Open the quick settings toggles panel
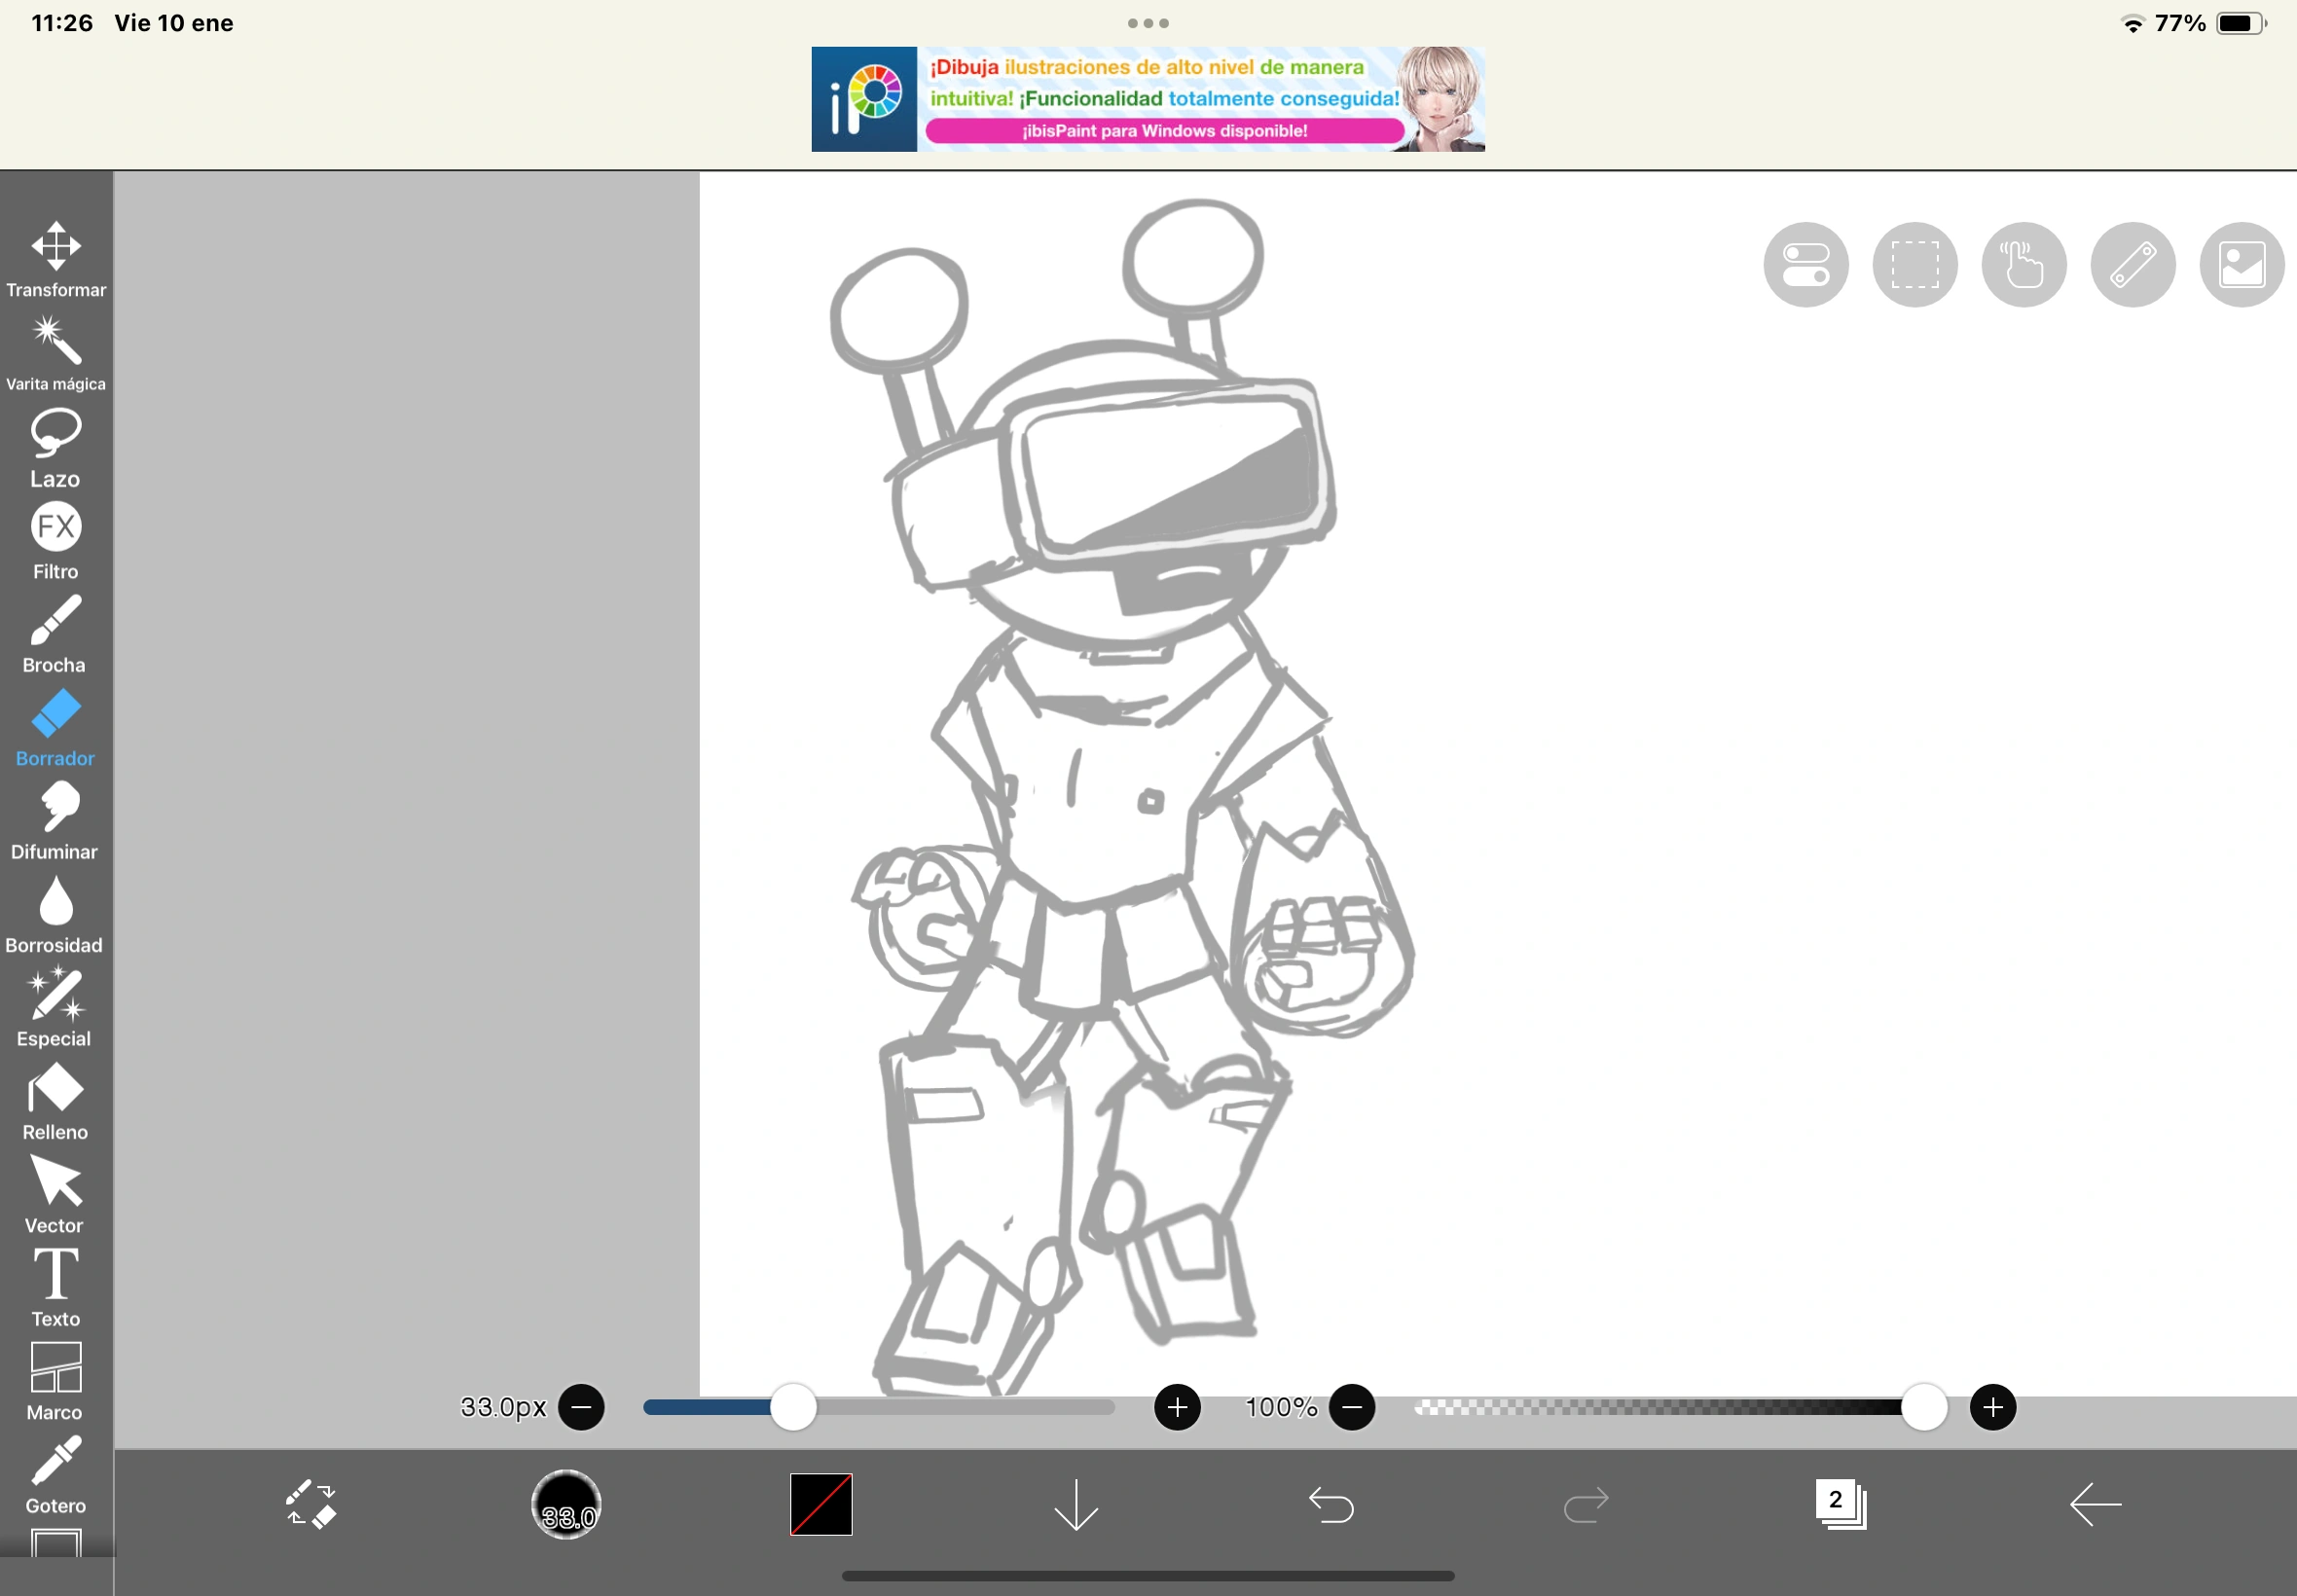 coord(1805,263)
